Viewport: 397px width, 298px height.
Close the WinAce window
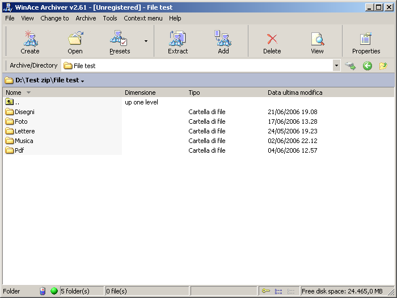pyautogui.click(x=389, y=7)
